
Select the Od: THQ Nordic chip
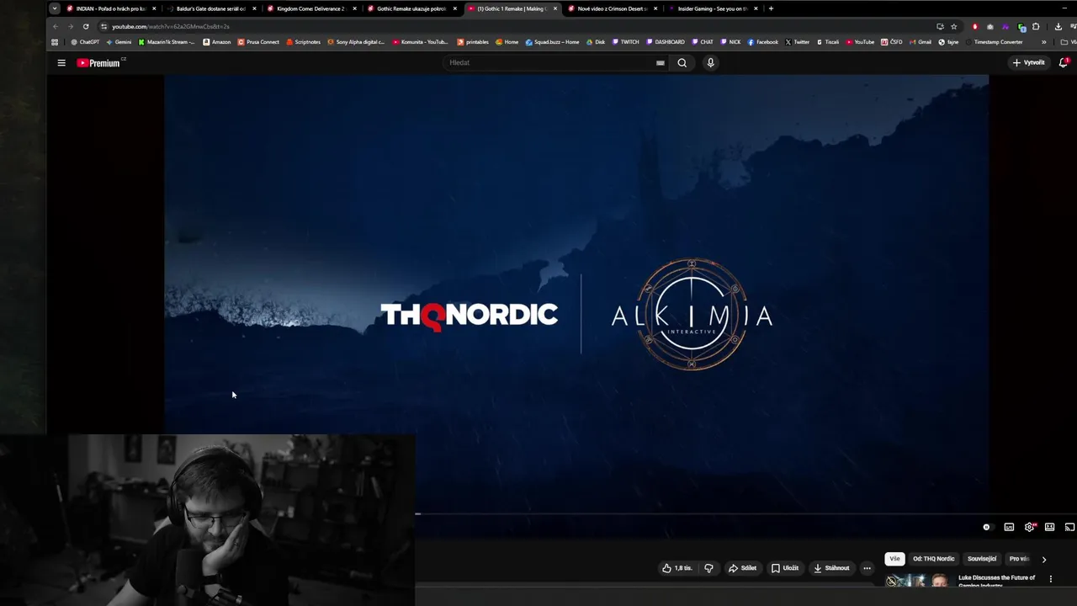click(x=934, y=559)
